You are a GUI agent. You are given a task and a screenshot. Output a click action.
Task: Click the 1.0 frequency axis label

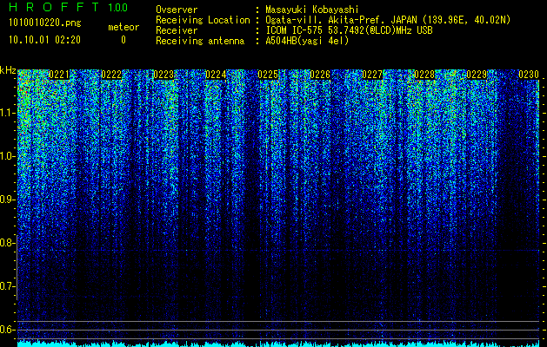[7, 156]
